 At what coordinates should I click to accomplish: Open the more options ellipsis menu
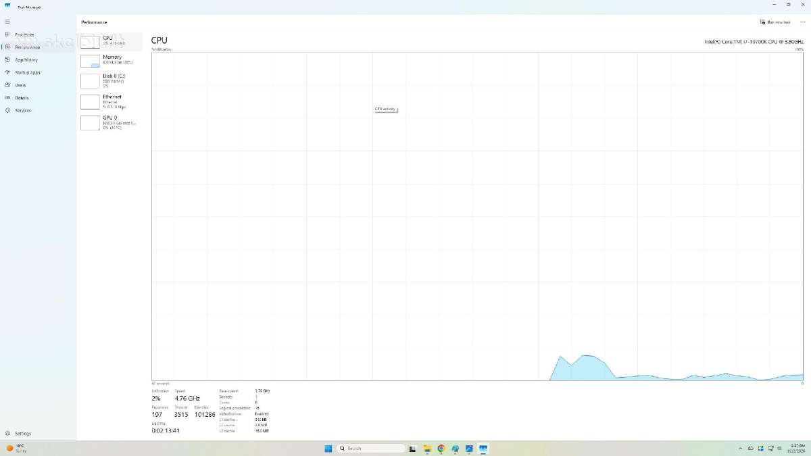point(802,22)
